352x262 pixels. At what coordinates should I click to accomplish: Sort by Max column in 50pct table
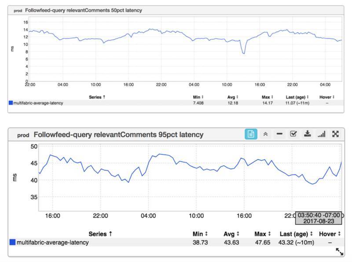tap(267, 97)
